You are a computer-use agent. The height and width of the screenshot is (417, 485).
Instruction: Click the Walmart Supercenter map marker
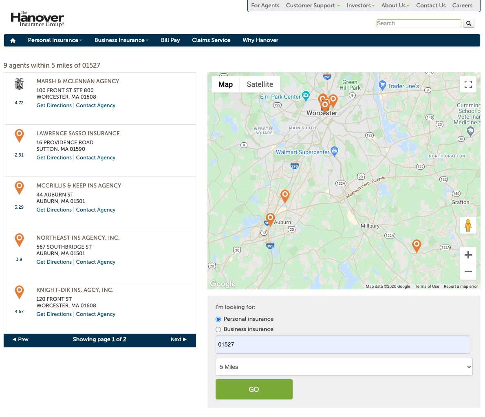(334, 151)
